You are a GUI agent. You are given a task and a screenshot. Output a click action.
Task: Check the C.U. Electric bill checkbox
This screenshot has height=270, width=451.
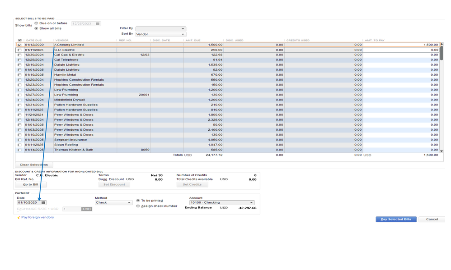pos(19,50)
